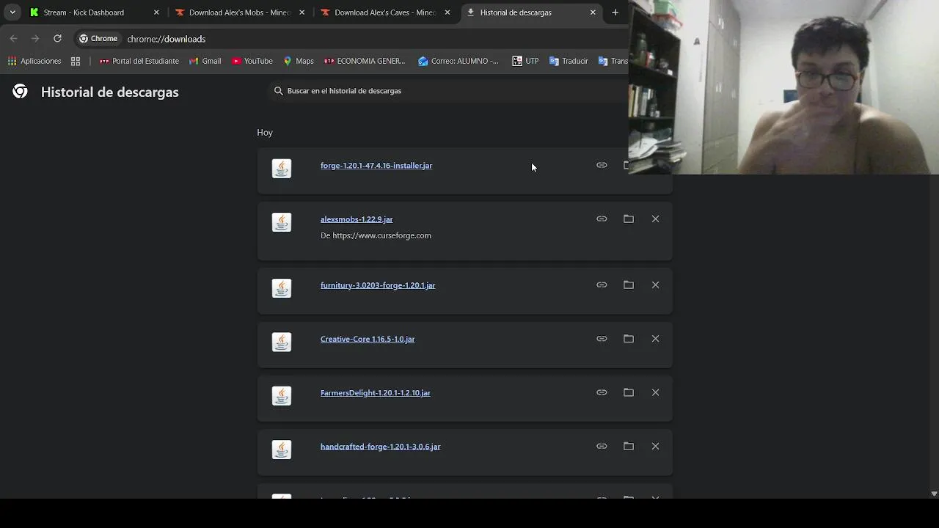The height and width of the screenshot is (528, 939).
Task: Close the Kick Dashboard tab
Action: point(156,12)
